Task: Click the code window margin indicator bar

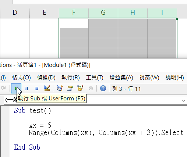Action: pyautogui.click(x=6, y=131)
